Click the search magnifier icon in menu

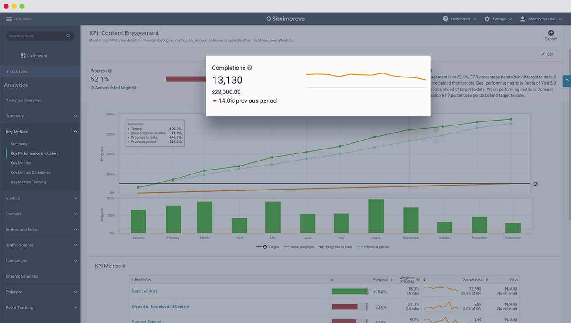click(x=69, y=36)
